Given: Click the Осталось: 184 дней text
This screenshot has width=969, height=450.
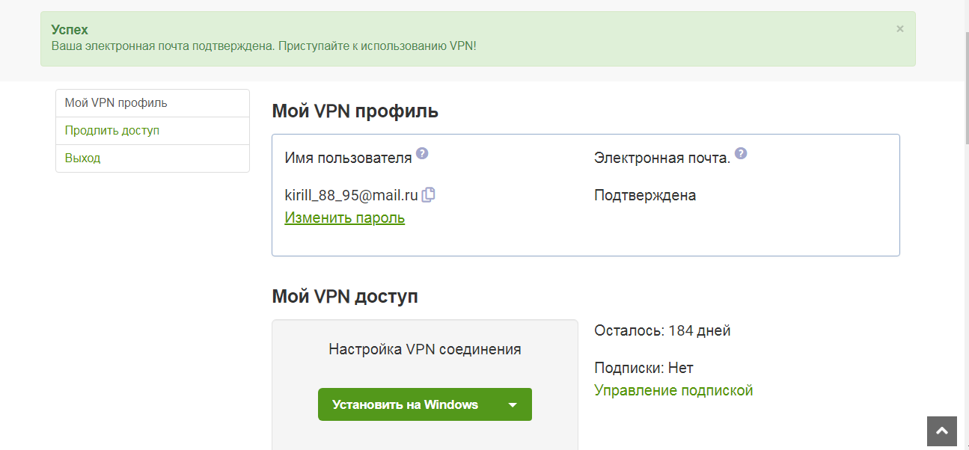Looking at the screenshot, I should [662, 330].
